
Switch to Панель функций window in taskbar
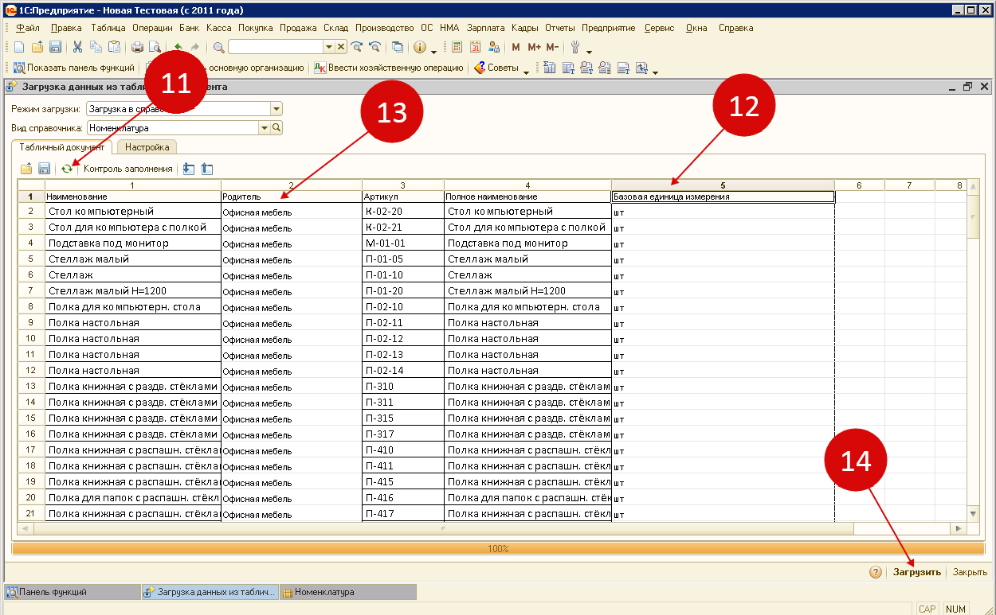pyautogui.click(x=72, y=592)
